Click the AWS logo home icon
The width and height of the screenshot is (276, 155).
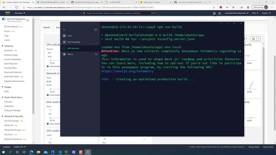click(8, 13)
